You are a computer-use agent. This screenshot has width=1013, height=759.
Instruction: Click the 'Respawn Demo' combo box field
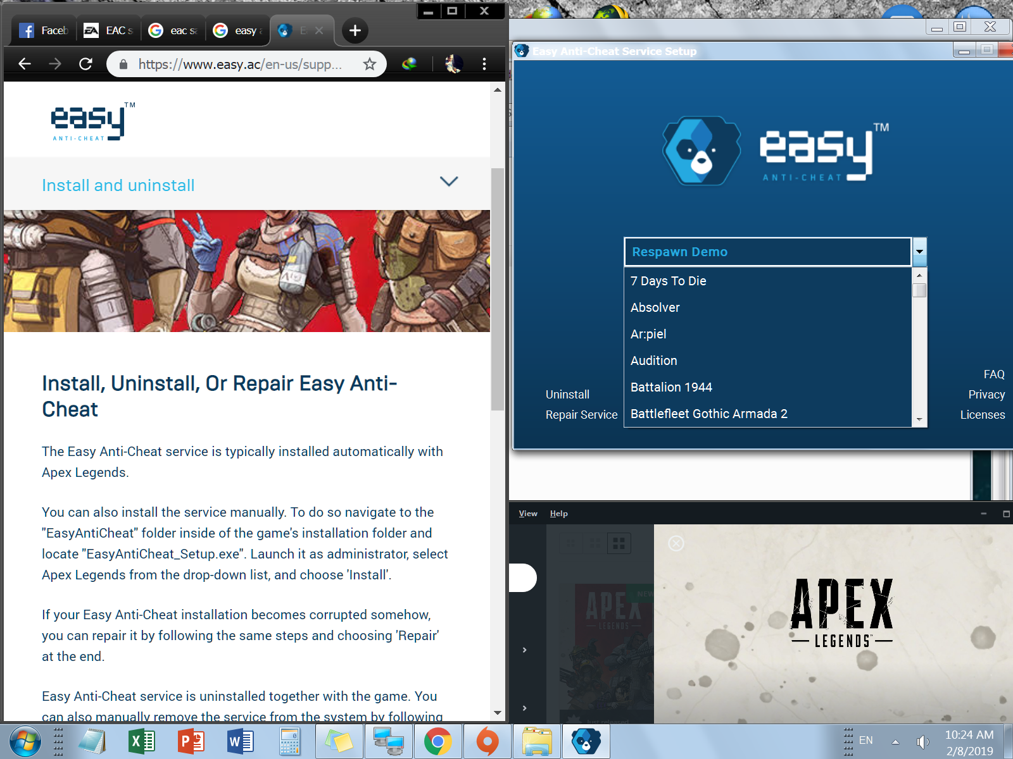pyautogui.click(x=767, y=252)
